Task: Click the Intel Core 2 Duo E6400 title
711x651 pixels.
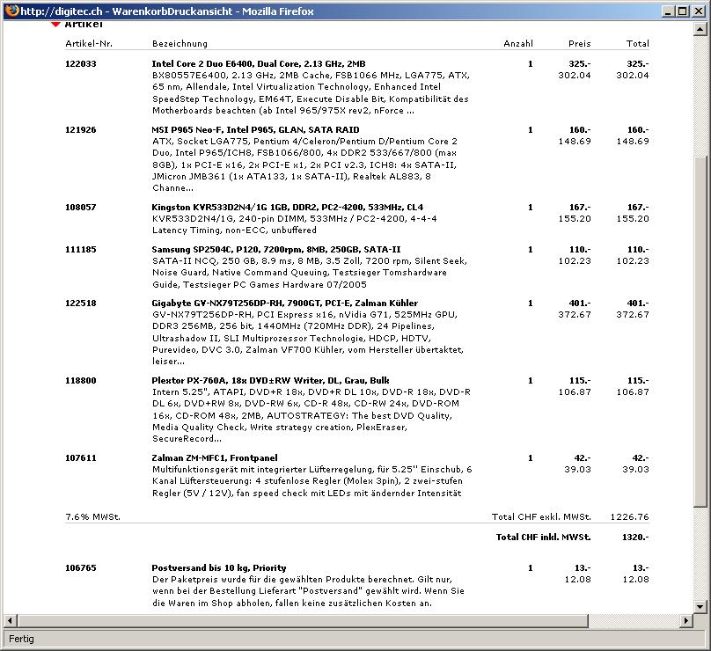Action: pyautogui.click(x=258, y=64)
